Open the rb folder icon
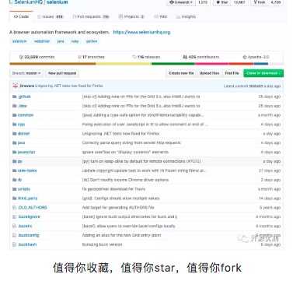The width and height of the screenshot is (293, 288). click(15, 180)
